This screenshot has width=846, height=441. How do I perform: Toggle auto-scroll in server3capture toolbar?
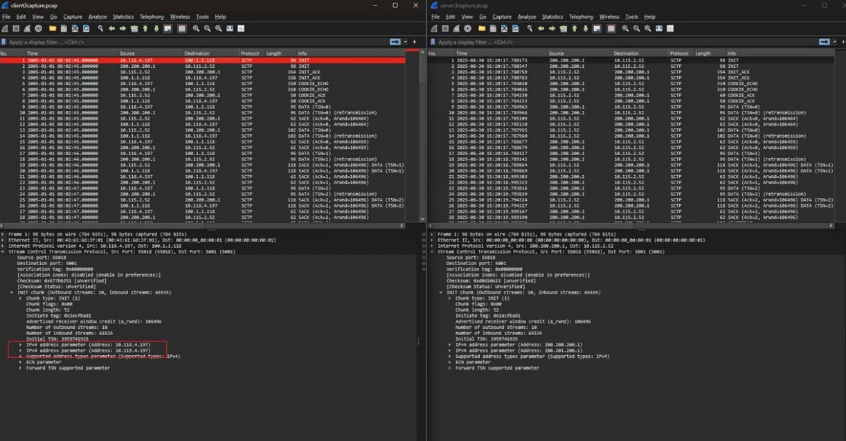[x=597, y=28]
